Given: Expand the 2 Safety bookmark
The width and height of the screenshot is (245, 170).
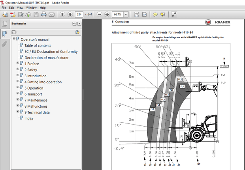Looking at the screenshot, I should [x=18, y=69].
